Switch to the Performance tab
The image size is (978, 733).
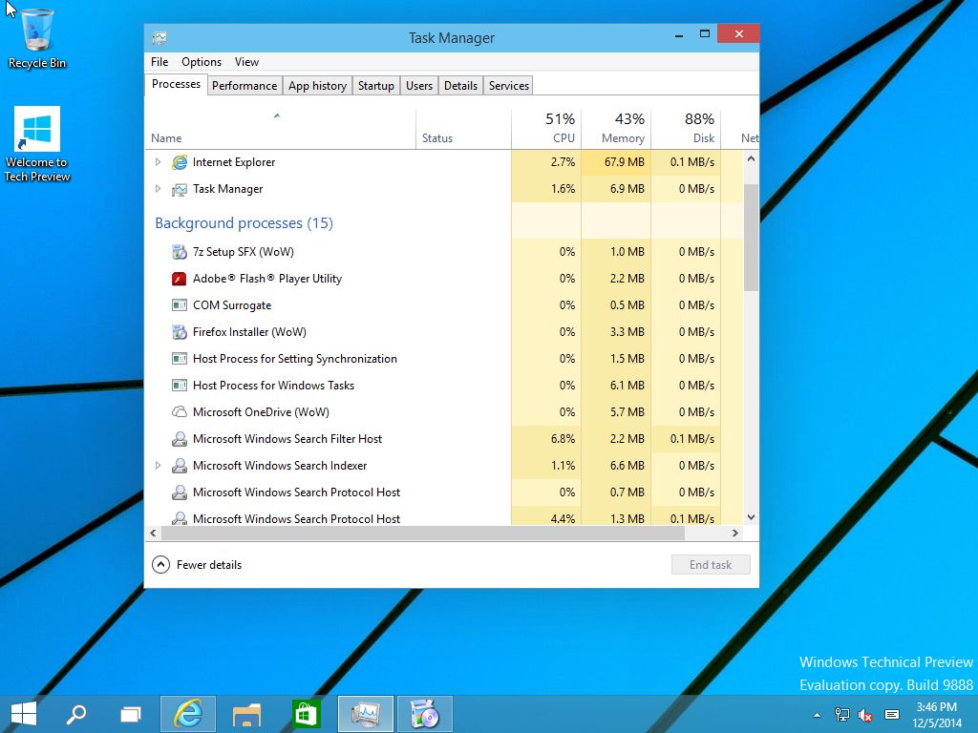244,85
